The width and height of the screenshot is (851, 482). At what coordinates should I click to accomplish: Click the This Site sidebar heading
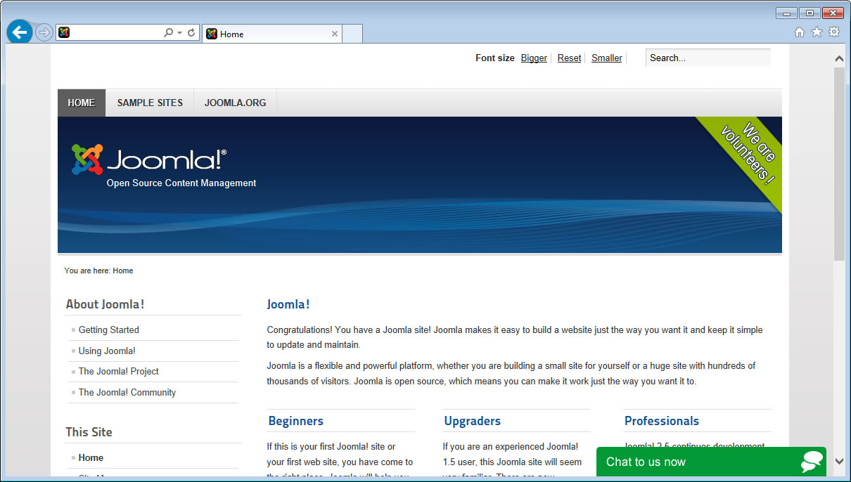pos(89,432)
